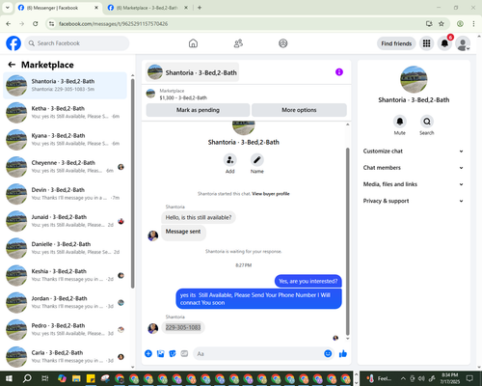Open the emoji picker
This screenshot has width=482, height=386.
328,354
